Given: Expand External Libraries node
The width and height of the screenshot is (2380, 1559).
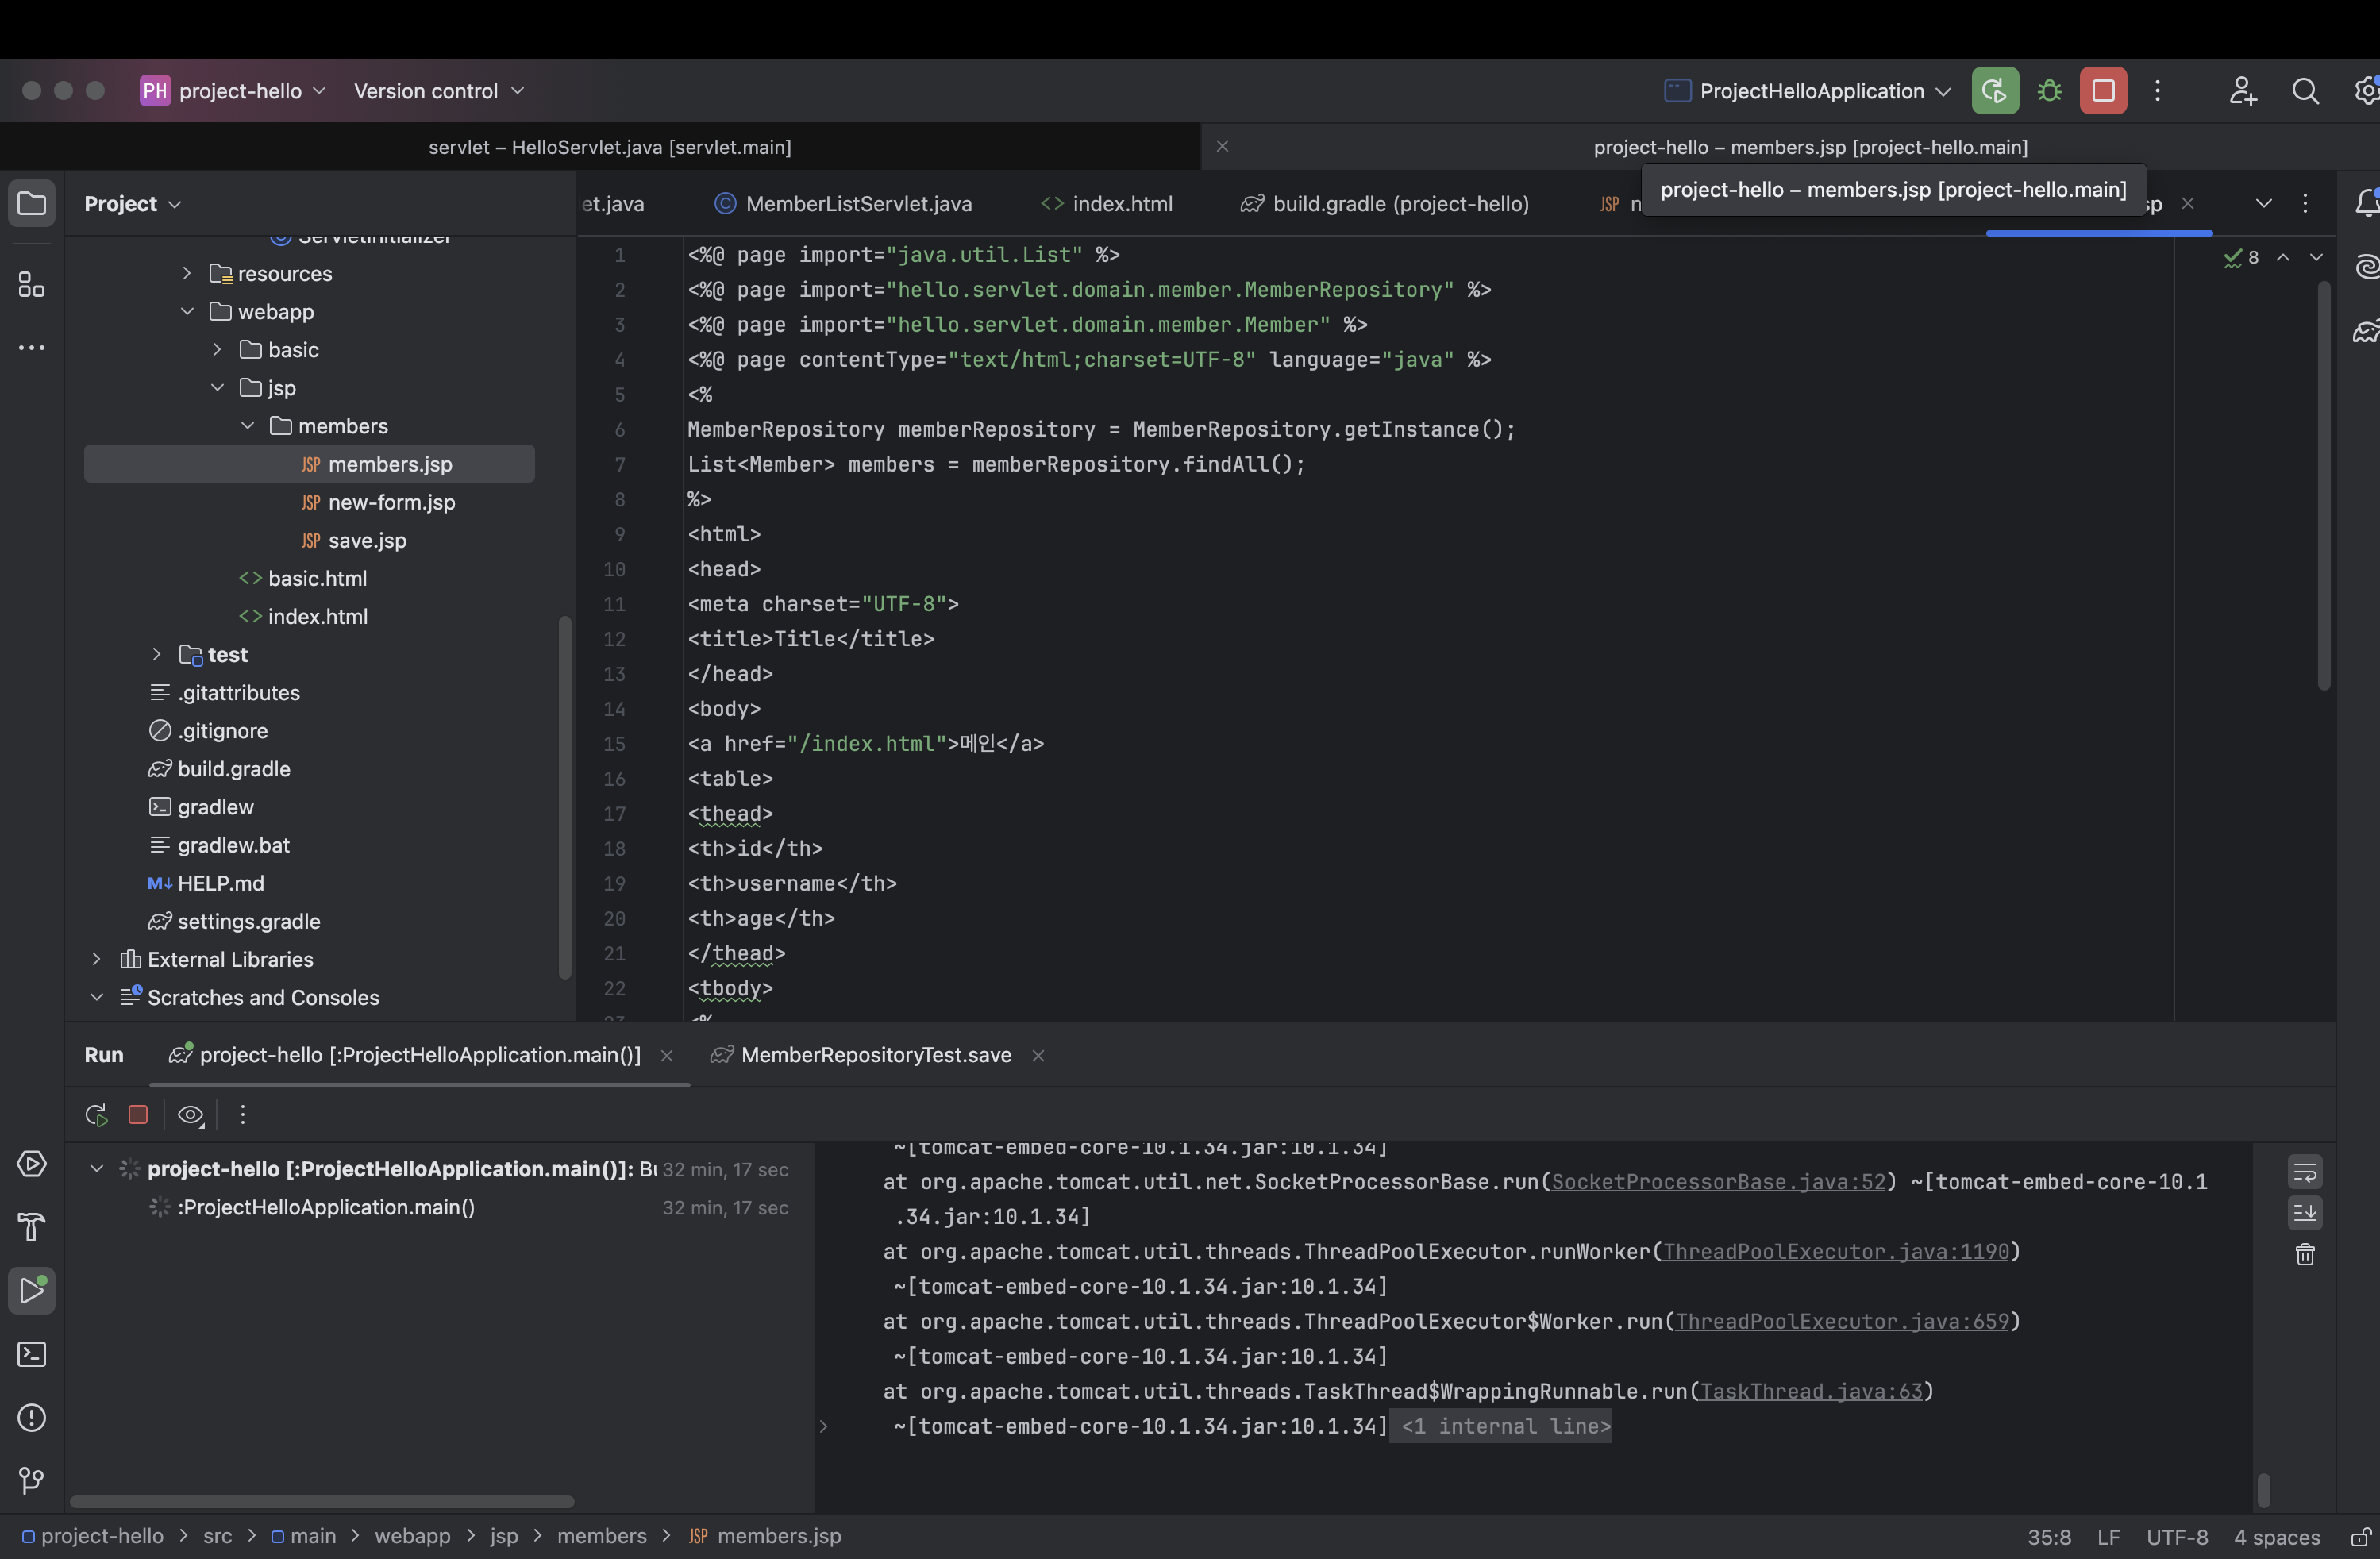Looking at the screenshot, I should (96, 959).
